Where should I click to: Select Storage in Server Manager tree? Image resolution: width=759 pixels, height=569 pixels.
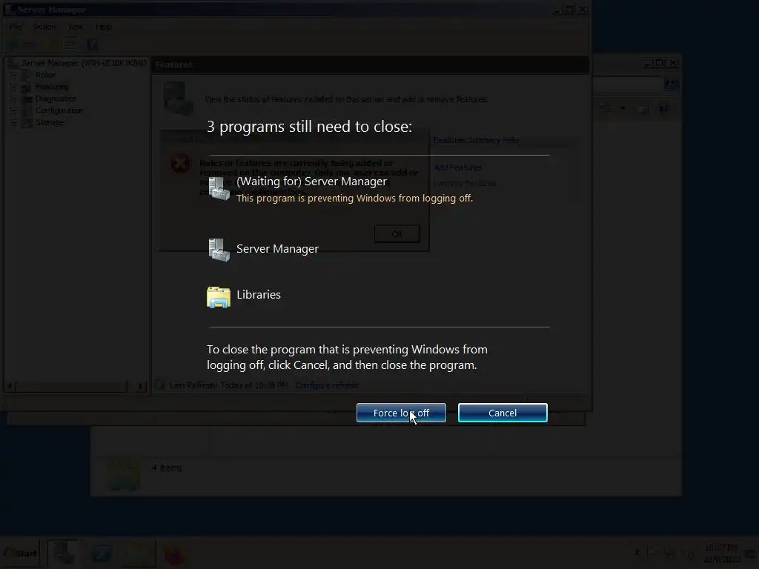pyautogui.click(x=50, y=122)
